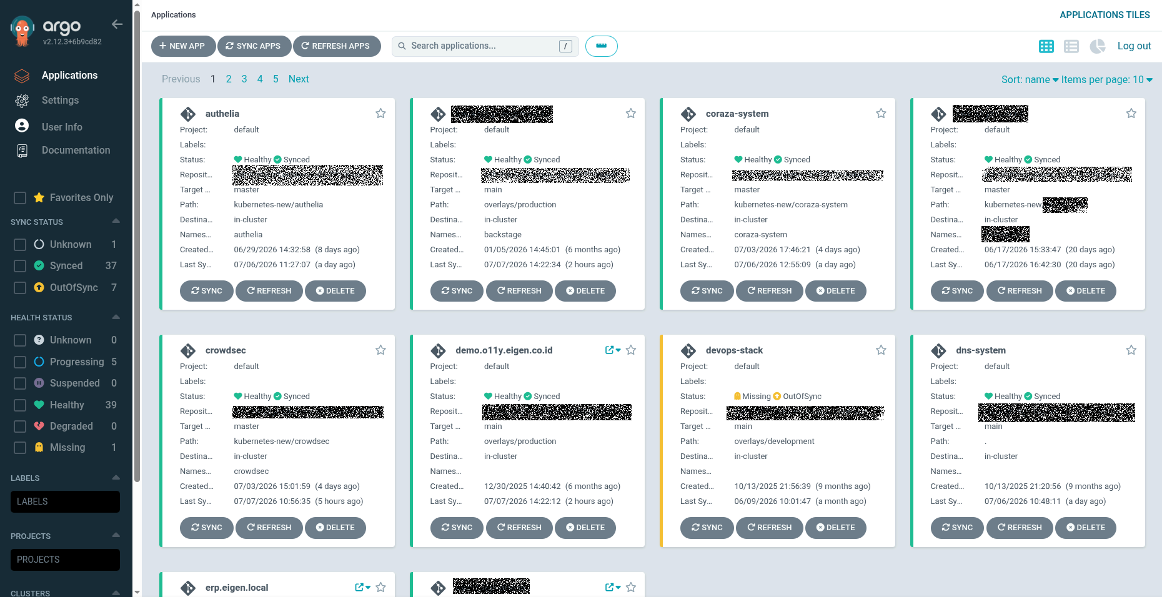
Task: Favorite the dns-system application star
Action: (x=1131, y=350)
